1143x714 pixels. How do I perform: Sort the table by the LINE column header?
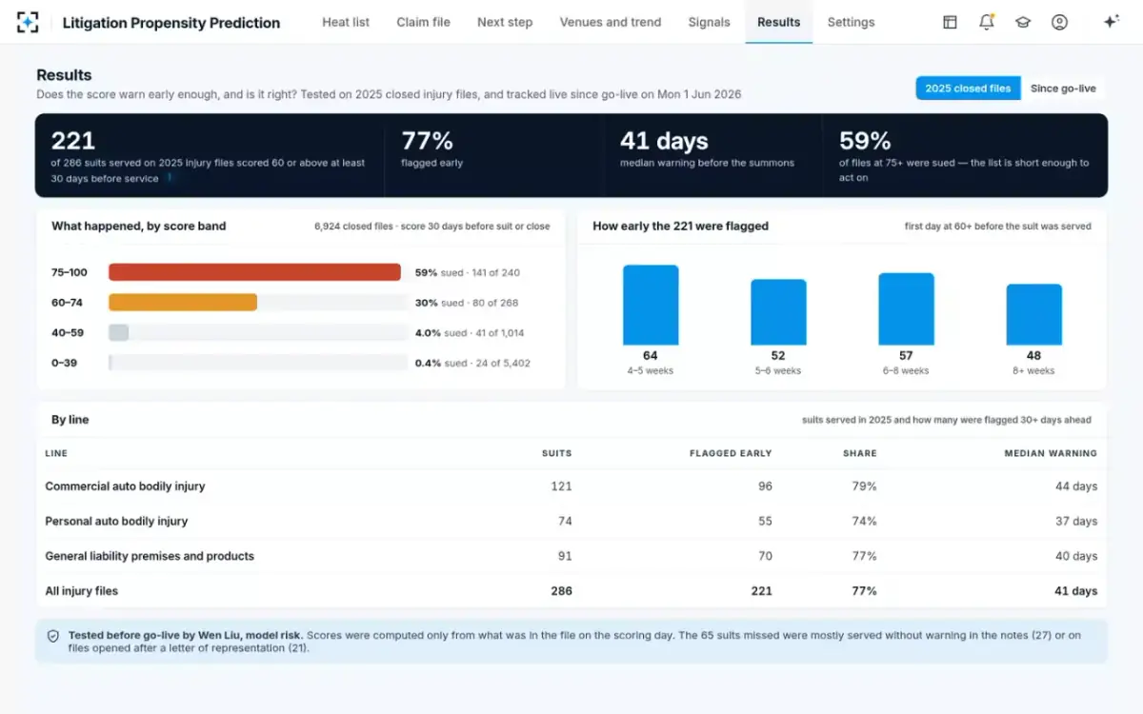coord(56,453)
